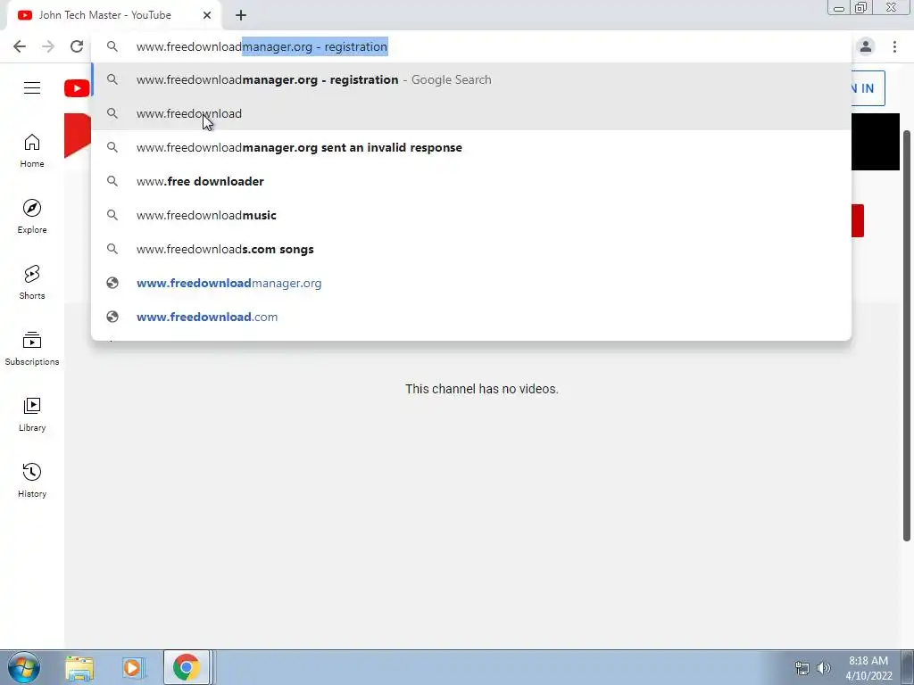The width and height of the screenshot is (914, 685).
Task: Open Explore in YouTube sidebar
Action: (32, 217)
